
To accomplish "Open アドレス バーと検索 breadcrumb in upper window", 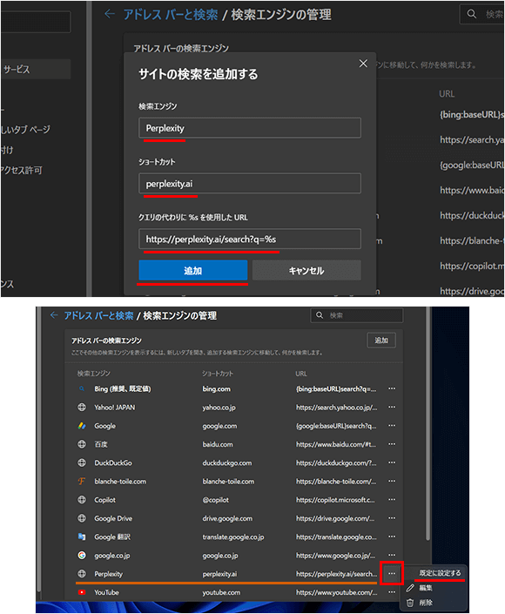I will pos(171,15).
